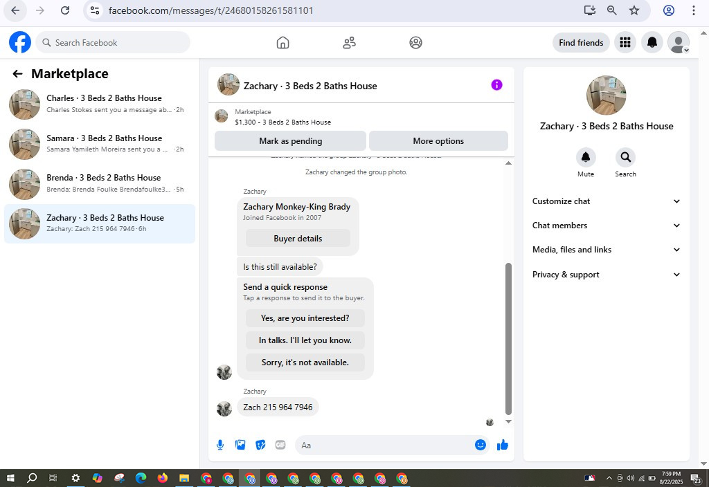Send 'Sorry, it's not available.' response

[305, 362]
